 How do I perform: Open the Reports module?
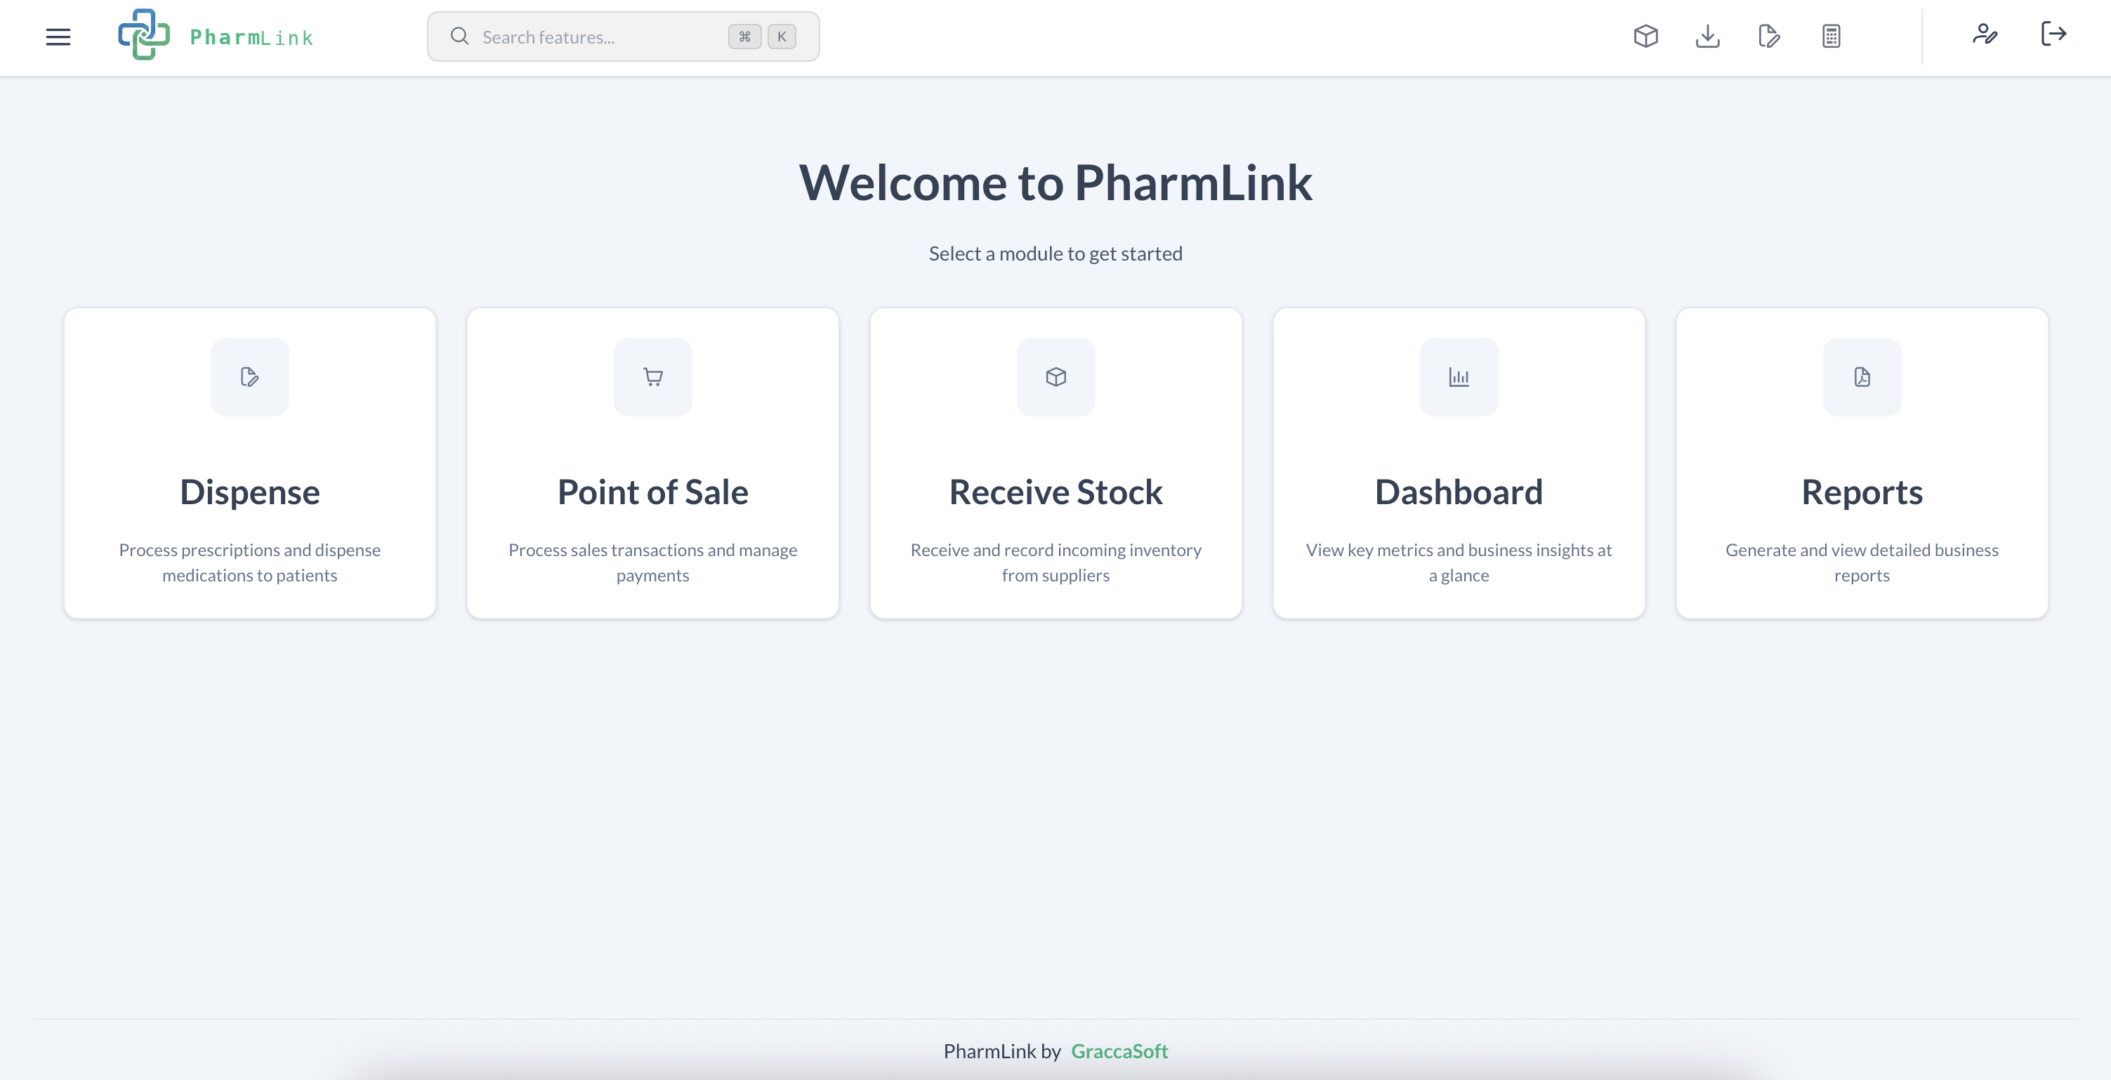(x=1862, y=492)
